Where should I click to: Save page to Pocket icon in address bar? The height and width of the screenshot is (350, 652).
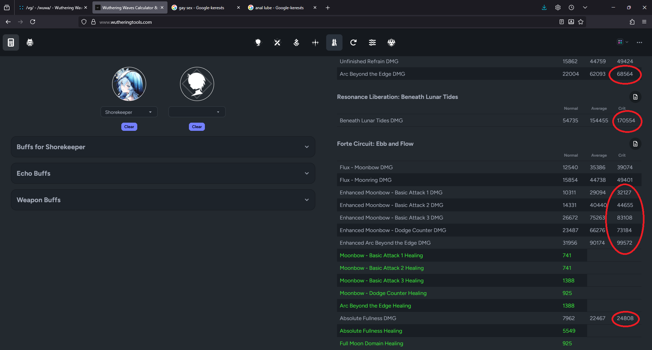click(571, 22)
